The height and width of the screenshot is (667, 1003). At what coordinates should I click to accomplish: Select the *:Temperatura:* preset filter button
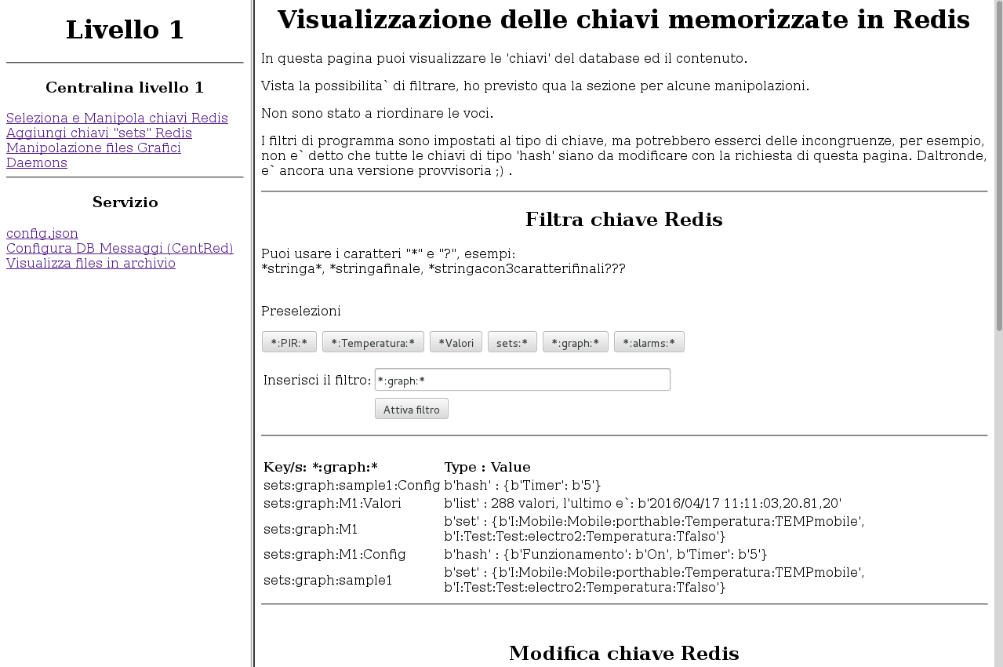coord(373,342)
